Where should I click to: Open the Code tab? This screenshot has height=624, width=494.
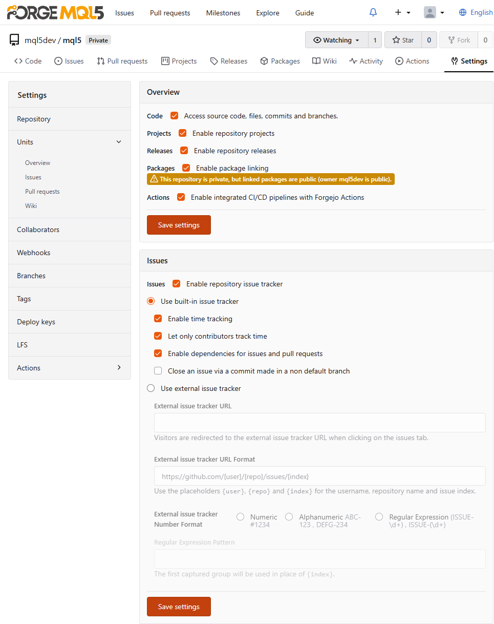click(28, 61)
